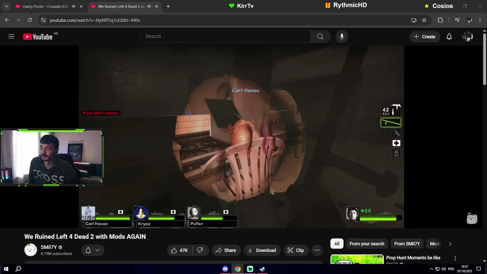The width and height of the screenshot is (487, 274).
Task: Close the Gabry Ponte tab
Action: pyautogui.click(x=81, y=6)
